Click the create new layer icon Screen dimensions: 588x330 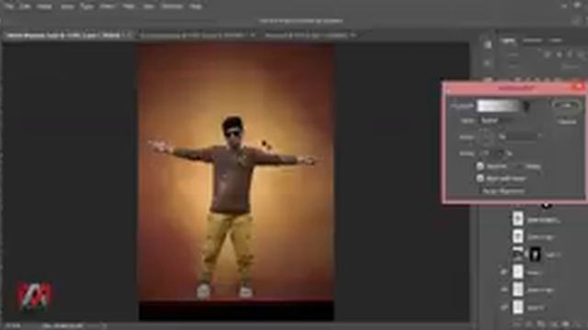[578, 324]
